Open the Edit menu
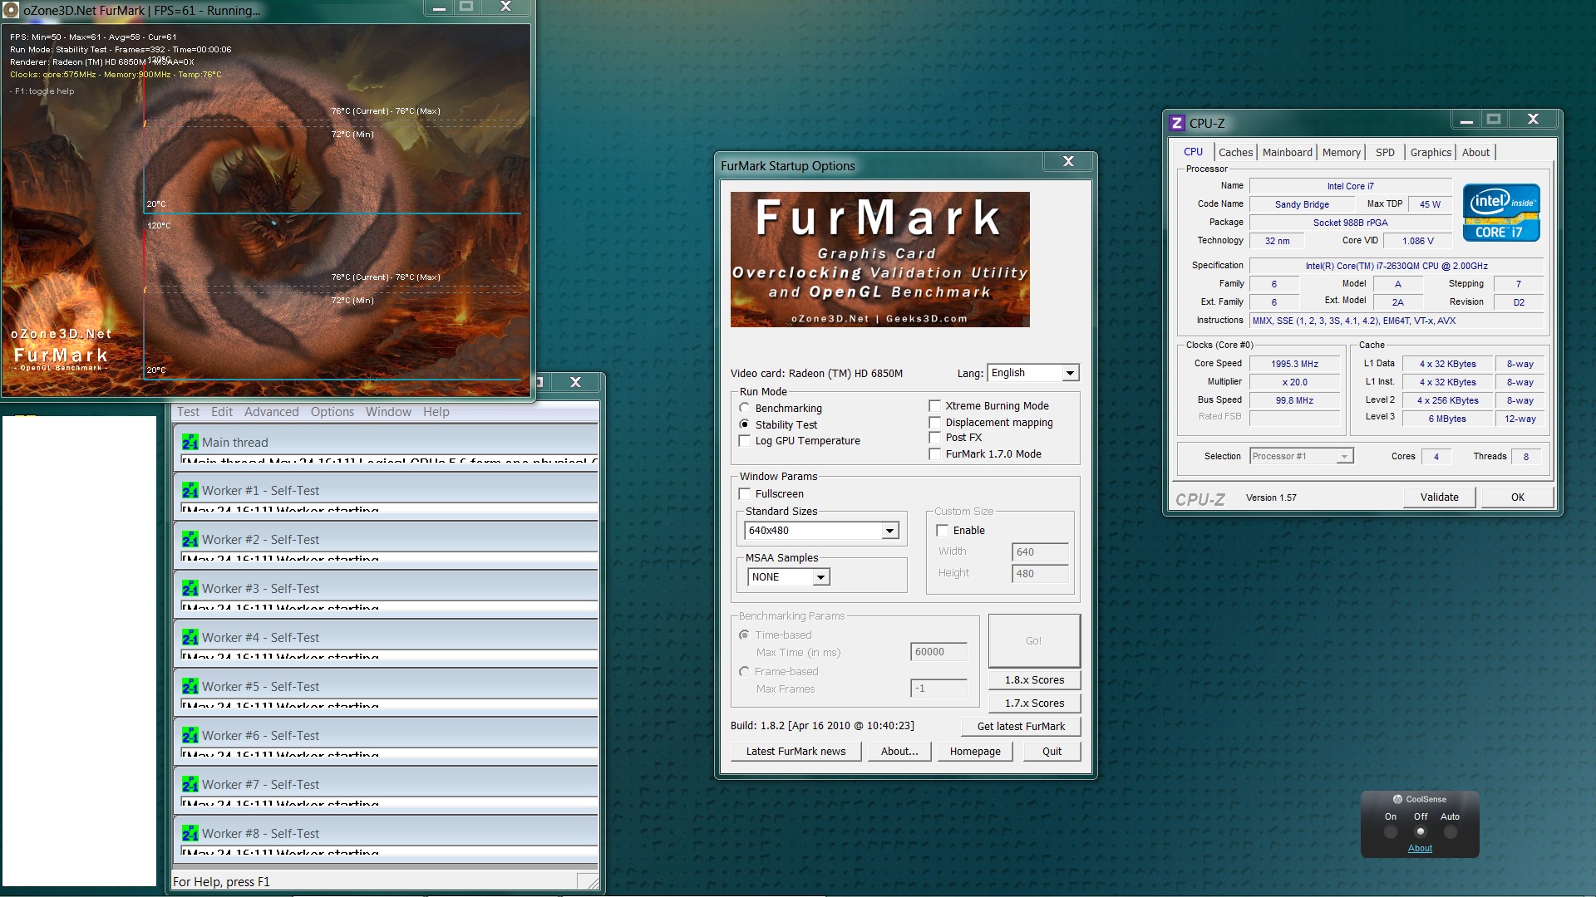1596x897 pixels. pyautogui.click(x=222, y=412)
